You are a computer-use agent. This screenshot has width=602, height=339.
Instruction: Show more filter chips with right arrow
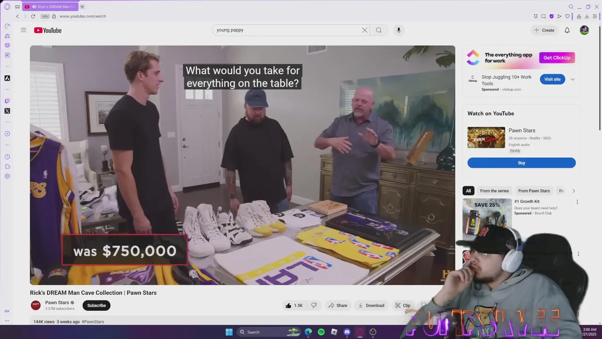pos(573,191)
